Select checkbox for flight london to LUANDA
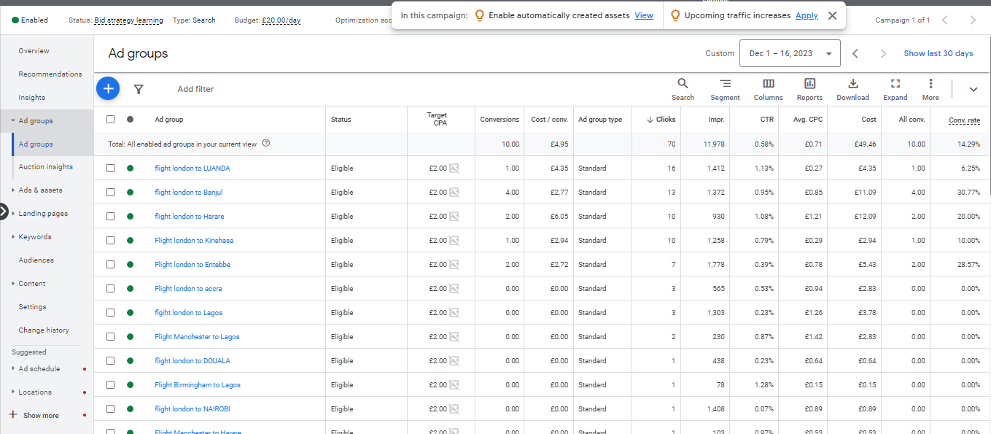 (x=111, y=168)
